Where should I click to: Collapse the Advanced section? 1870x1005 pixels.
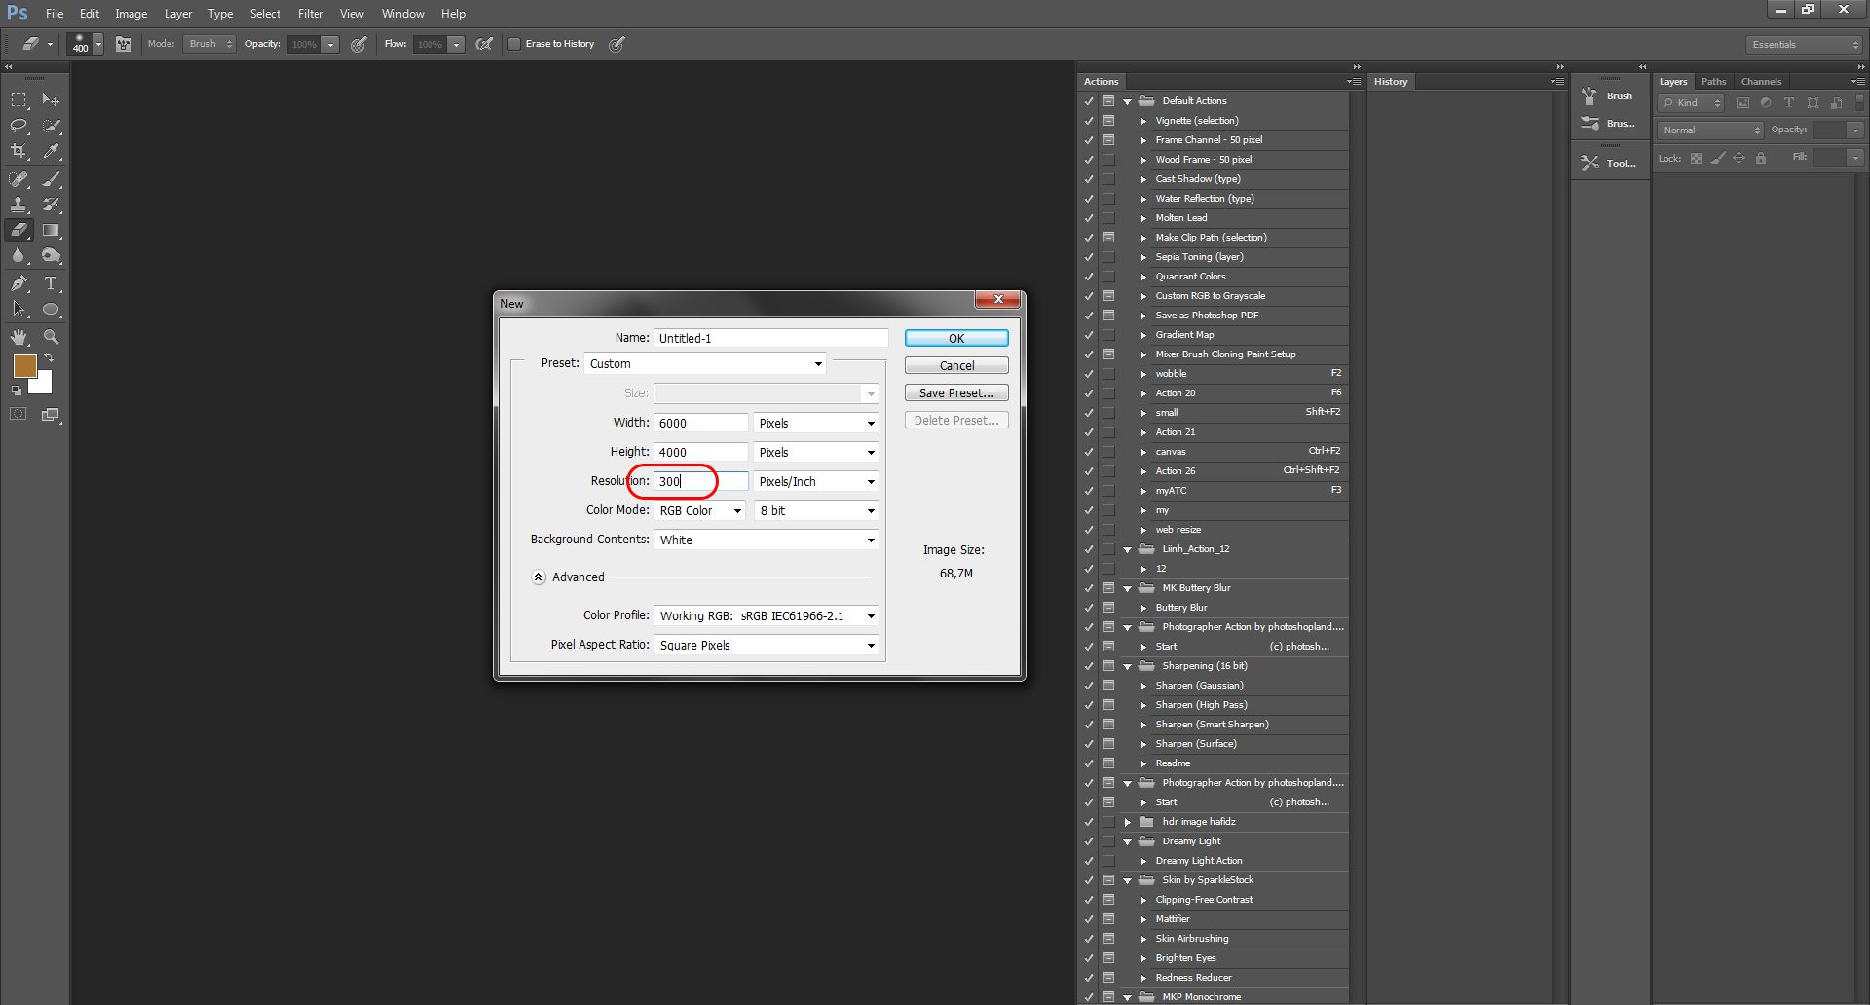tap(539, 577)
